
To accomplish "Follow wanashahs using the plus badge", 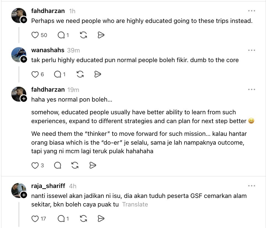I will click(24, 59).
